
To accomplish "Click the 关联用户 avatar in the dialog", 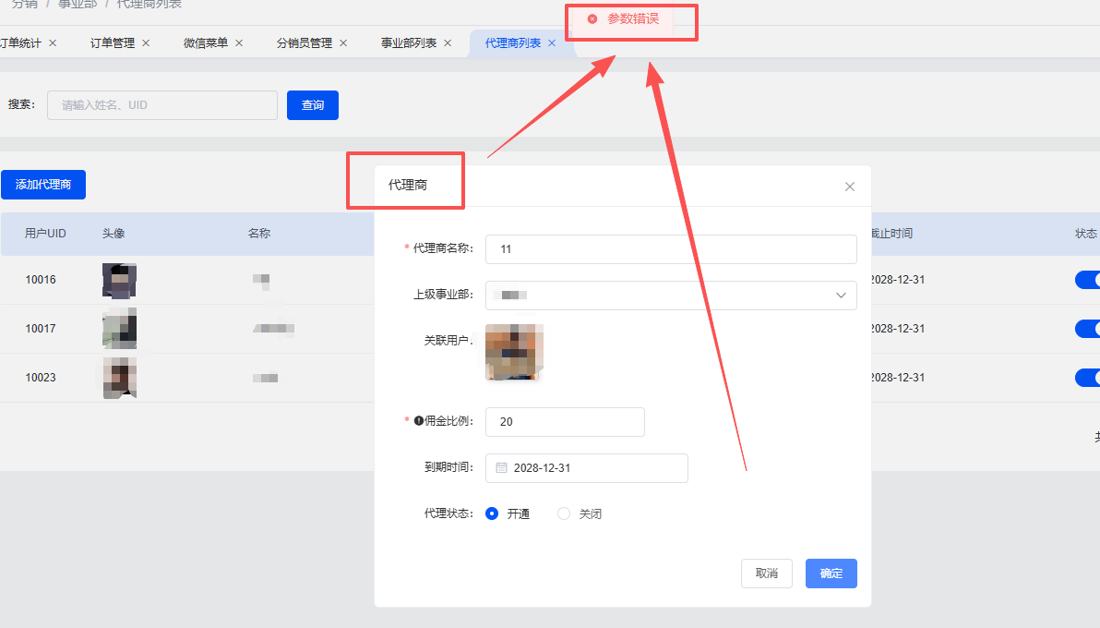I will point(513,352).
